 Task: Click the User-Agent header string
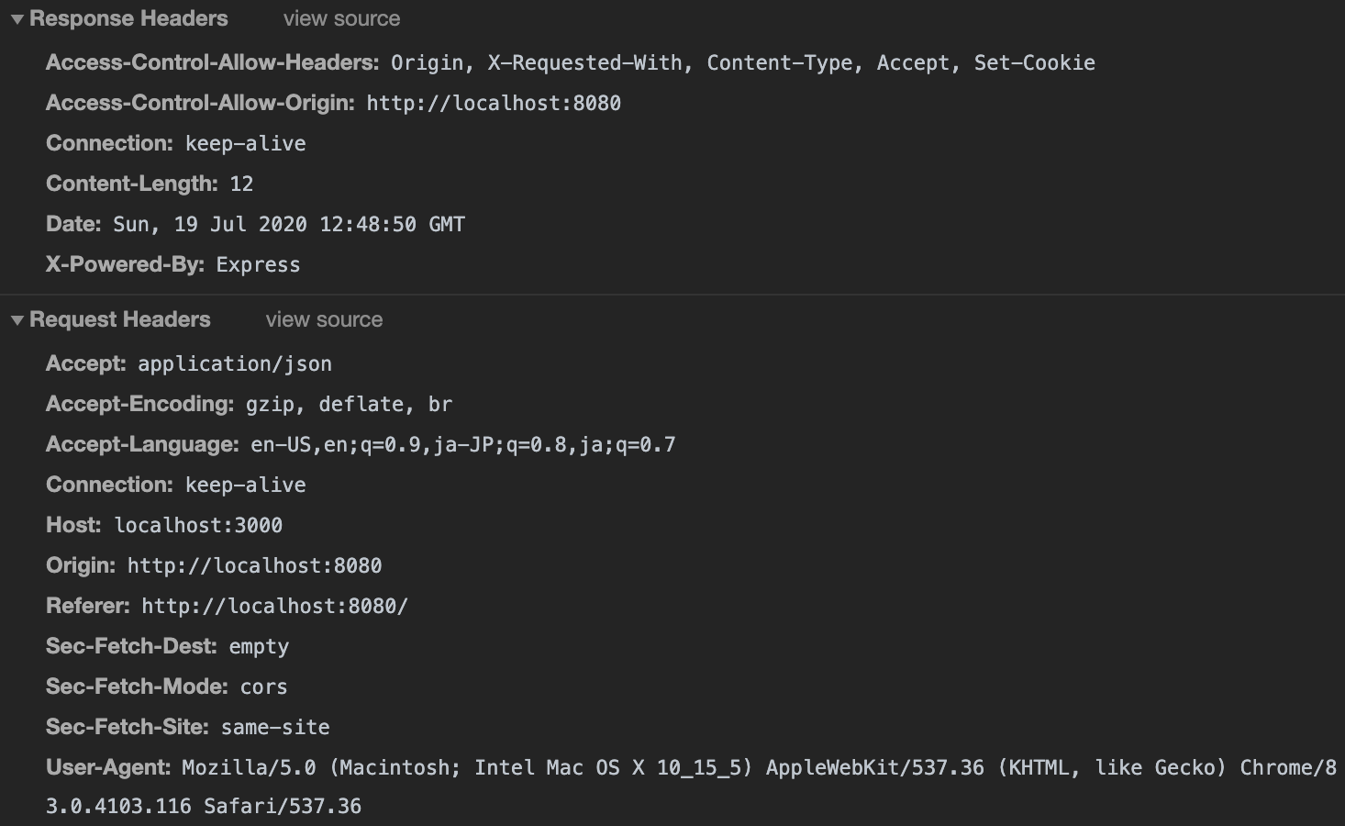coord(692,787)
